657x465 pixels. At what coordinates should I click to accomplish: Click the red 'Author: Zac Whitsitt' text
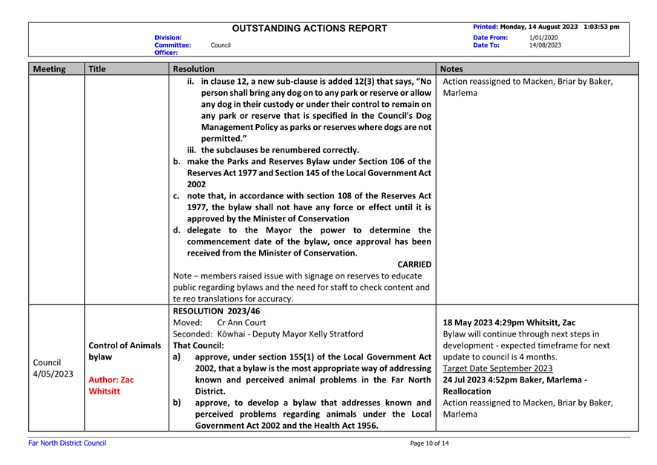point(111,386)
